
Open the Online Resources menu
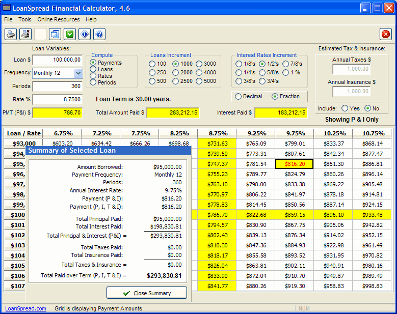(59, 19)
